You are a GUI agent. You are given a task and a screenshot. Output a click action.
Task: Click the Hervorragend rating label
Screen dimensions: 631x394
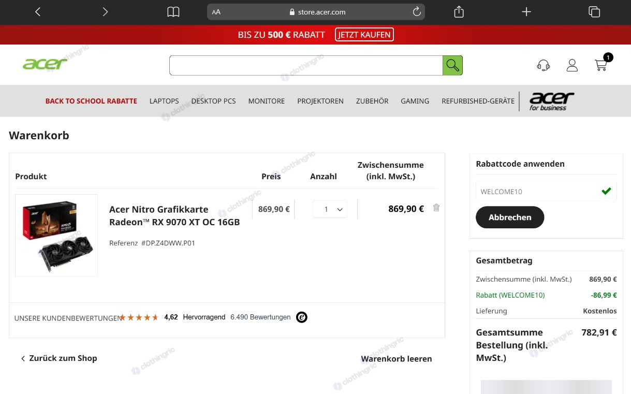[204, 317]
